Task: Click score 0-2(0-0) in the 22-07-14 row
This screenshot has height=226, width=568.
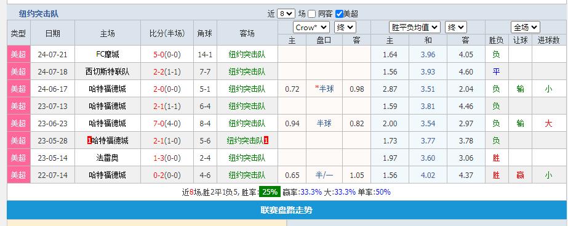Action: [167, 176]
